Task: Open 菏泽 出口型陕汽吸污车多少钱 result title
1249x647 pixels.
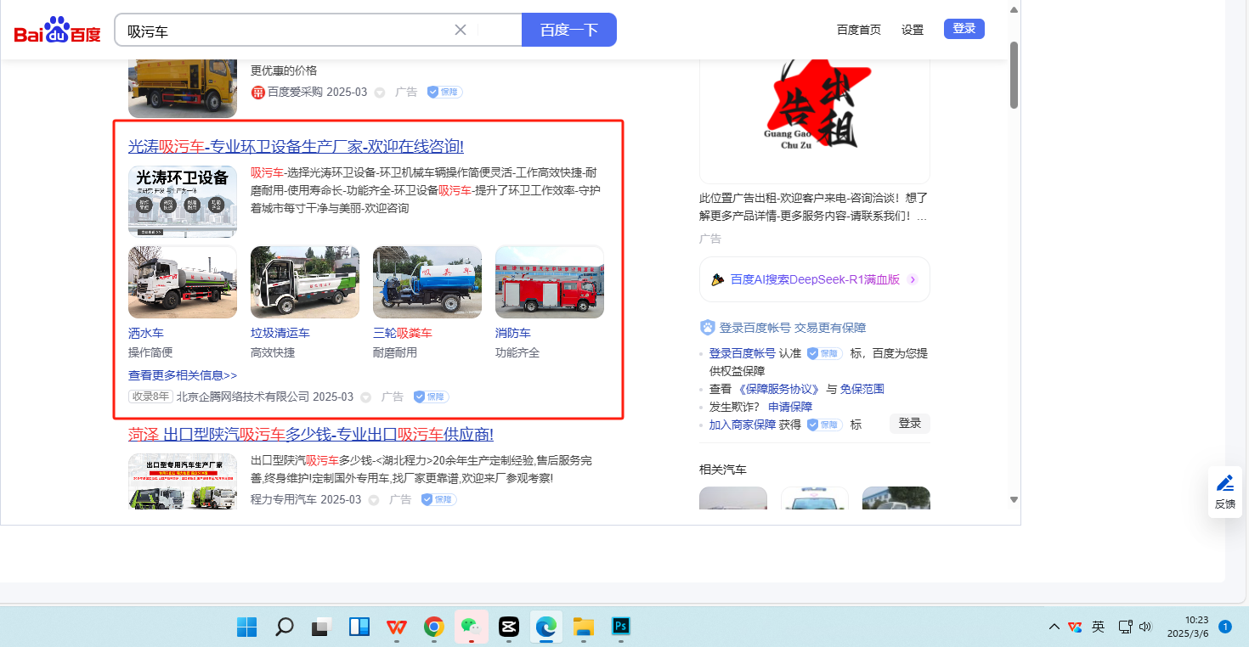Action: tap(311, 434)
